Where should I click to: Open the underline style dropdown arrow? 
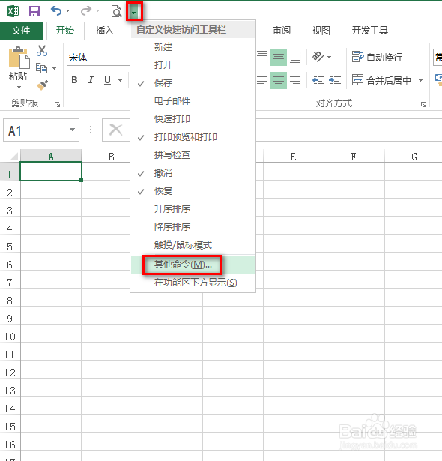click(120, 80)
